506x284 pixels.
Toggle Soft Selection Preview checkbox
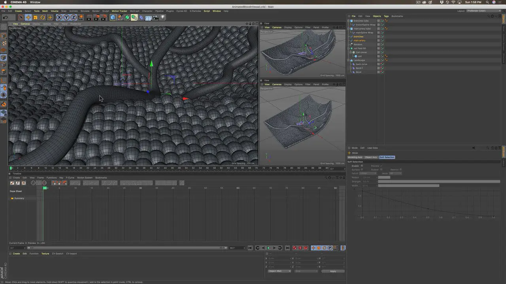381,165
